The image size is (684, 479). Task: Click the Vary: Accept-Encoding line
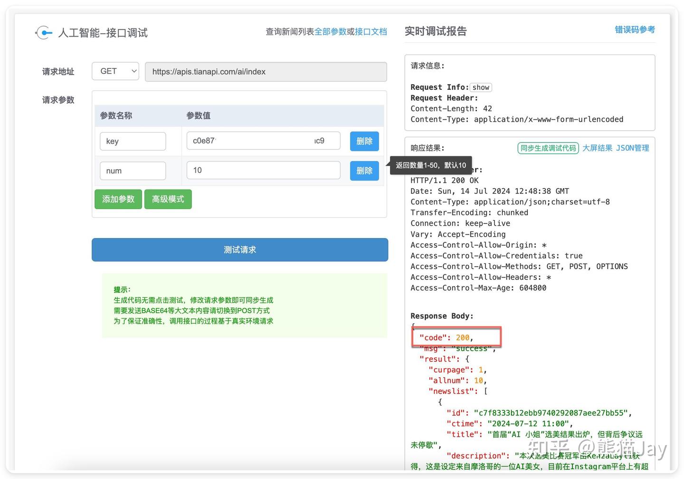click(458, 234)
